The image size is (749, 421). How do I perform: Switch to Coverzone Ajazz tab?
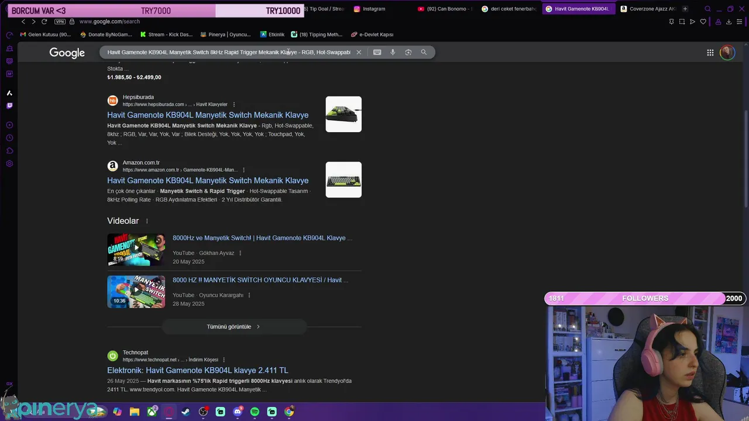648,9
